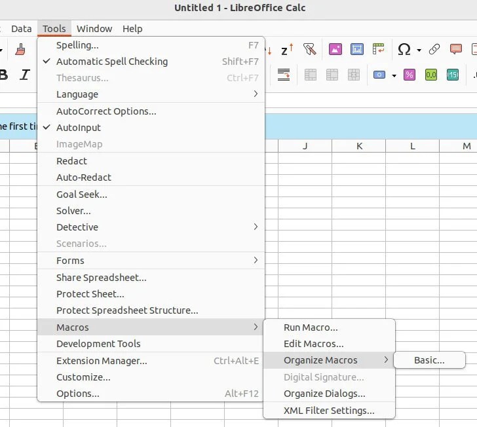The image size is (477, 427).
Task: Apply Italic formatting
Action: pyautogui.click(x=25, y=75)
